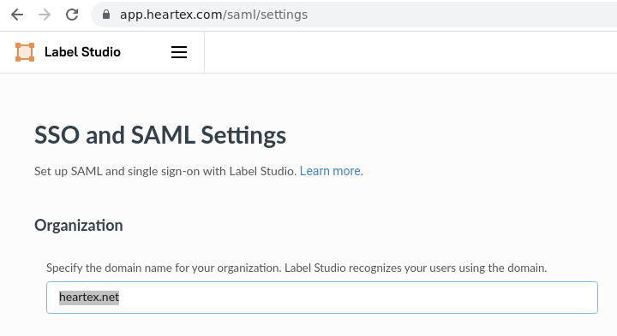Open the hamburger menu in the header
This screenshot has width=617, height=336.
[x=179, y=52]
